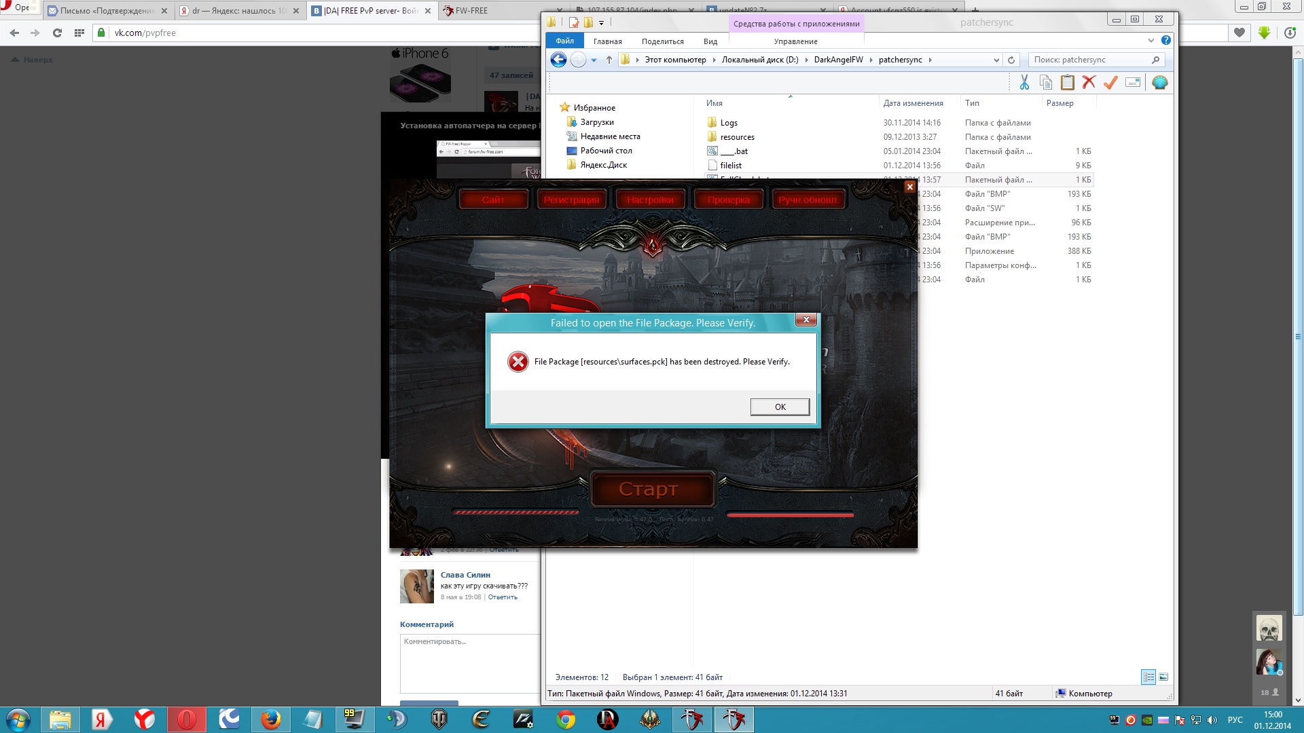Click the Paste clipboard icon in Explorer
Viewport: 1304px width, 733px height.
tap(1068, 83)
